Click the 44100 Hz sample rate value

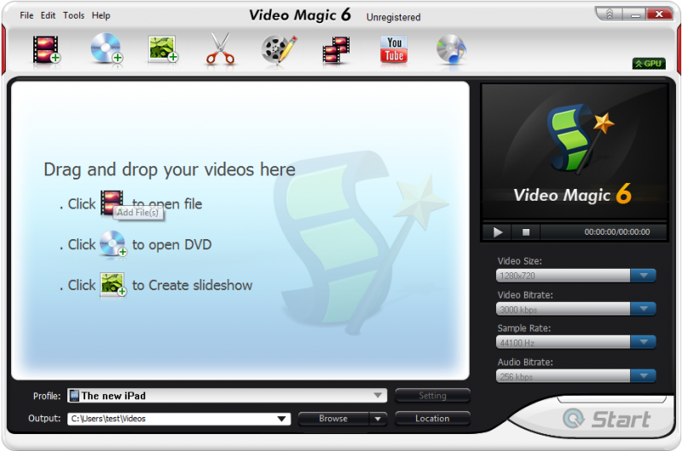pyautogui.click(x=517, y=343)
